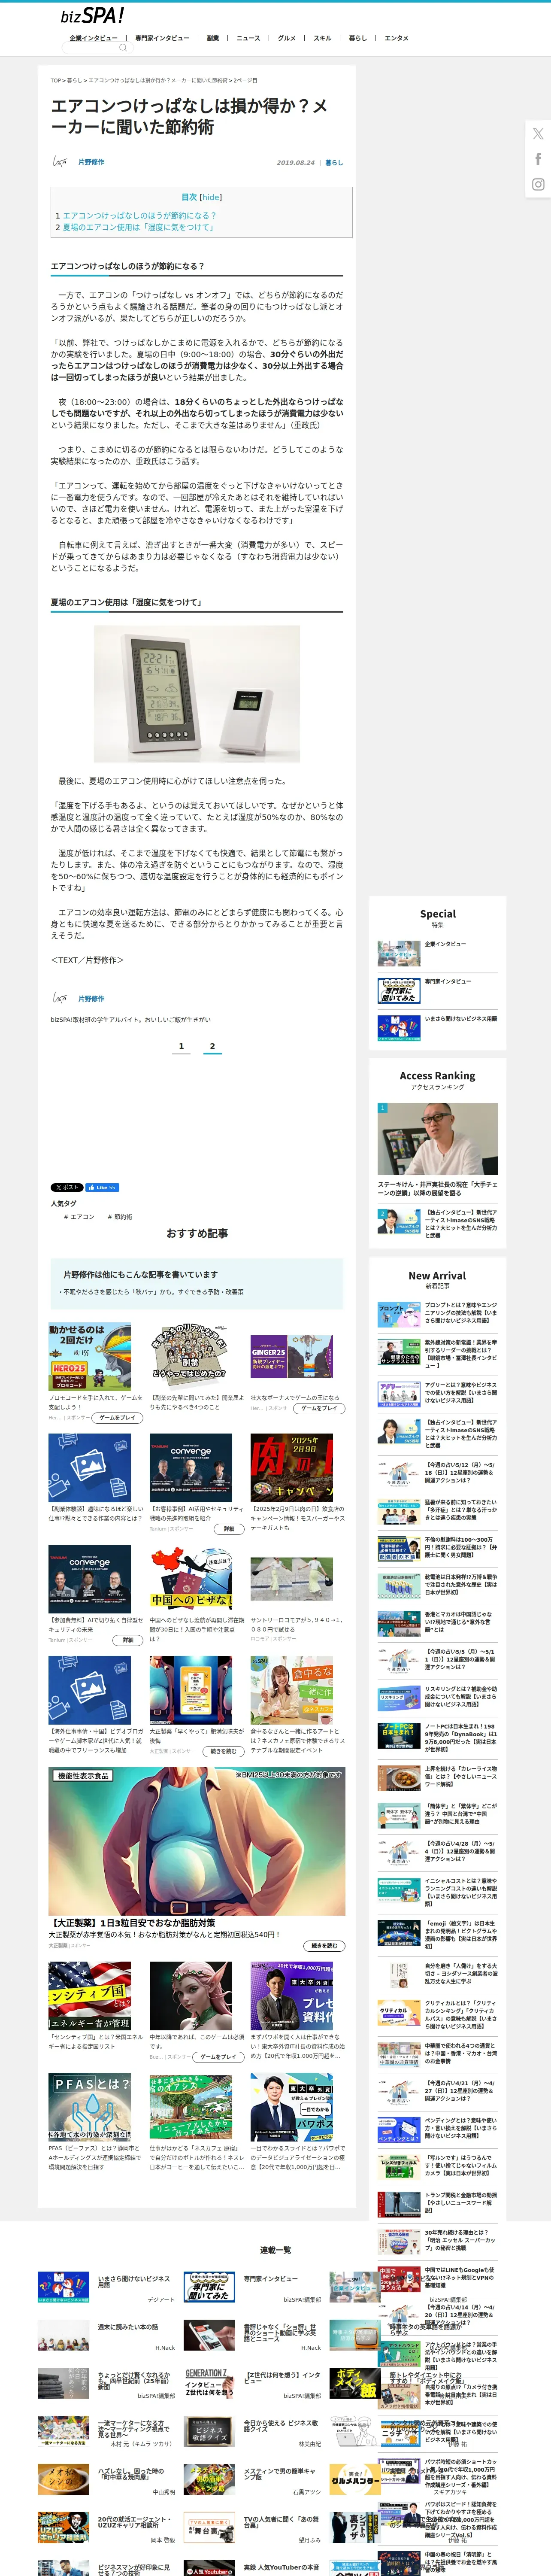
Task: Open スキル menu item
Action: pyautogui.click(x=322, y=38)
